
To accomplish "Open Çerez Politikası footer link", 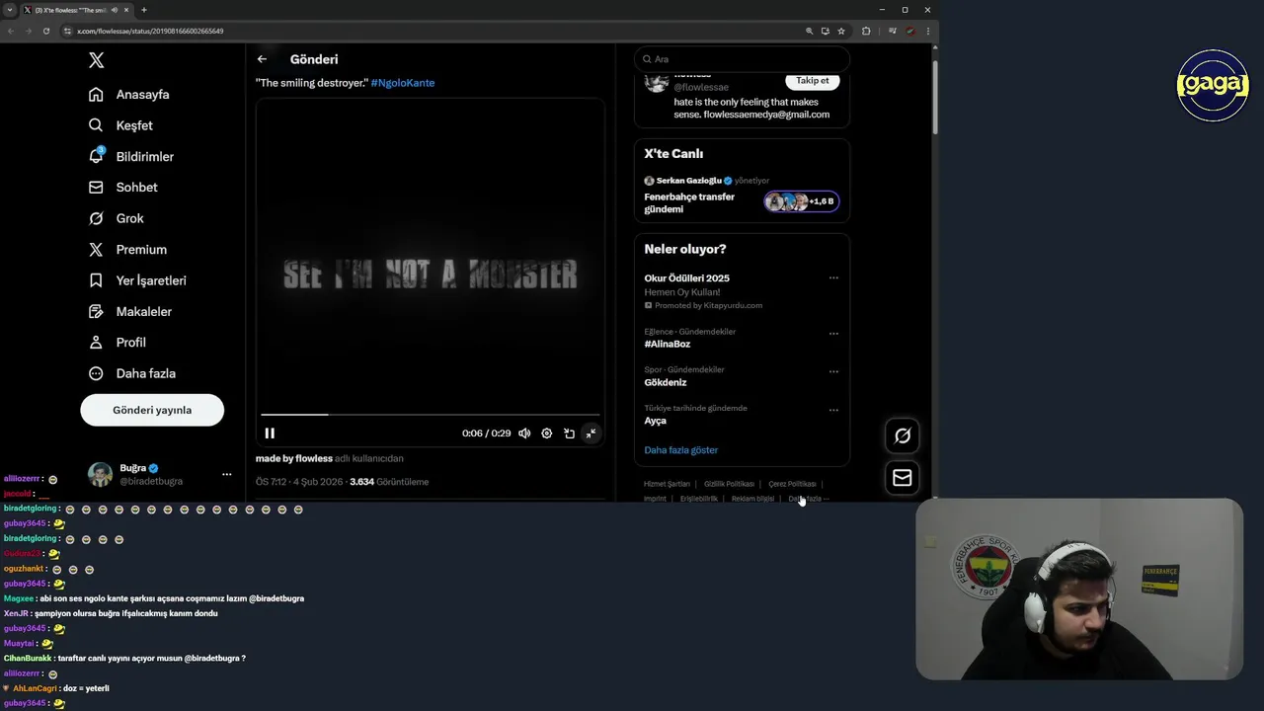I will tap(792, 484).
